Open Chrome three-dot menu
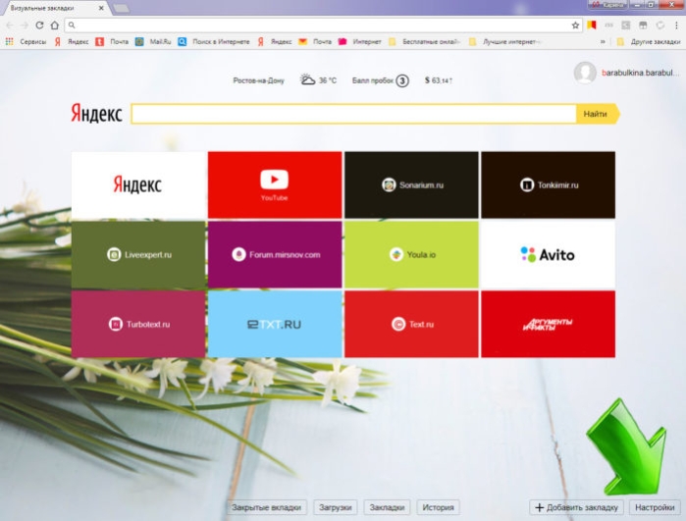The image size is (686, 521). coord(676,26)
